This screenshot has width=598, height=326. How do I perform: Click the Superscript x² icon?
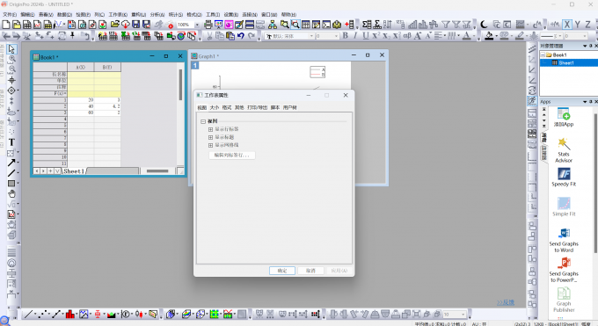[x=376, y=36]
